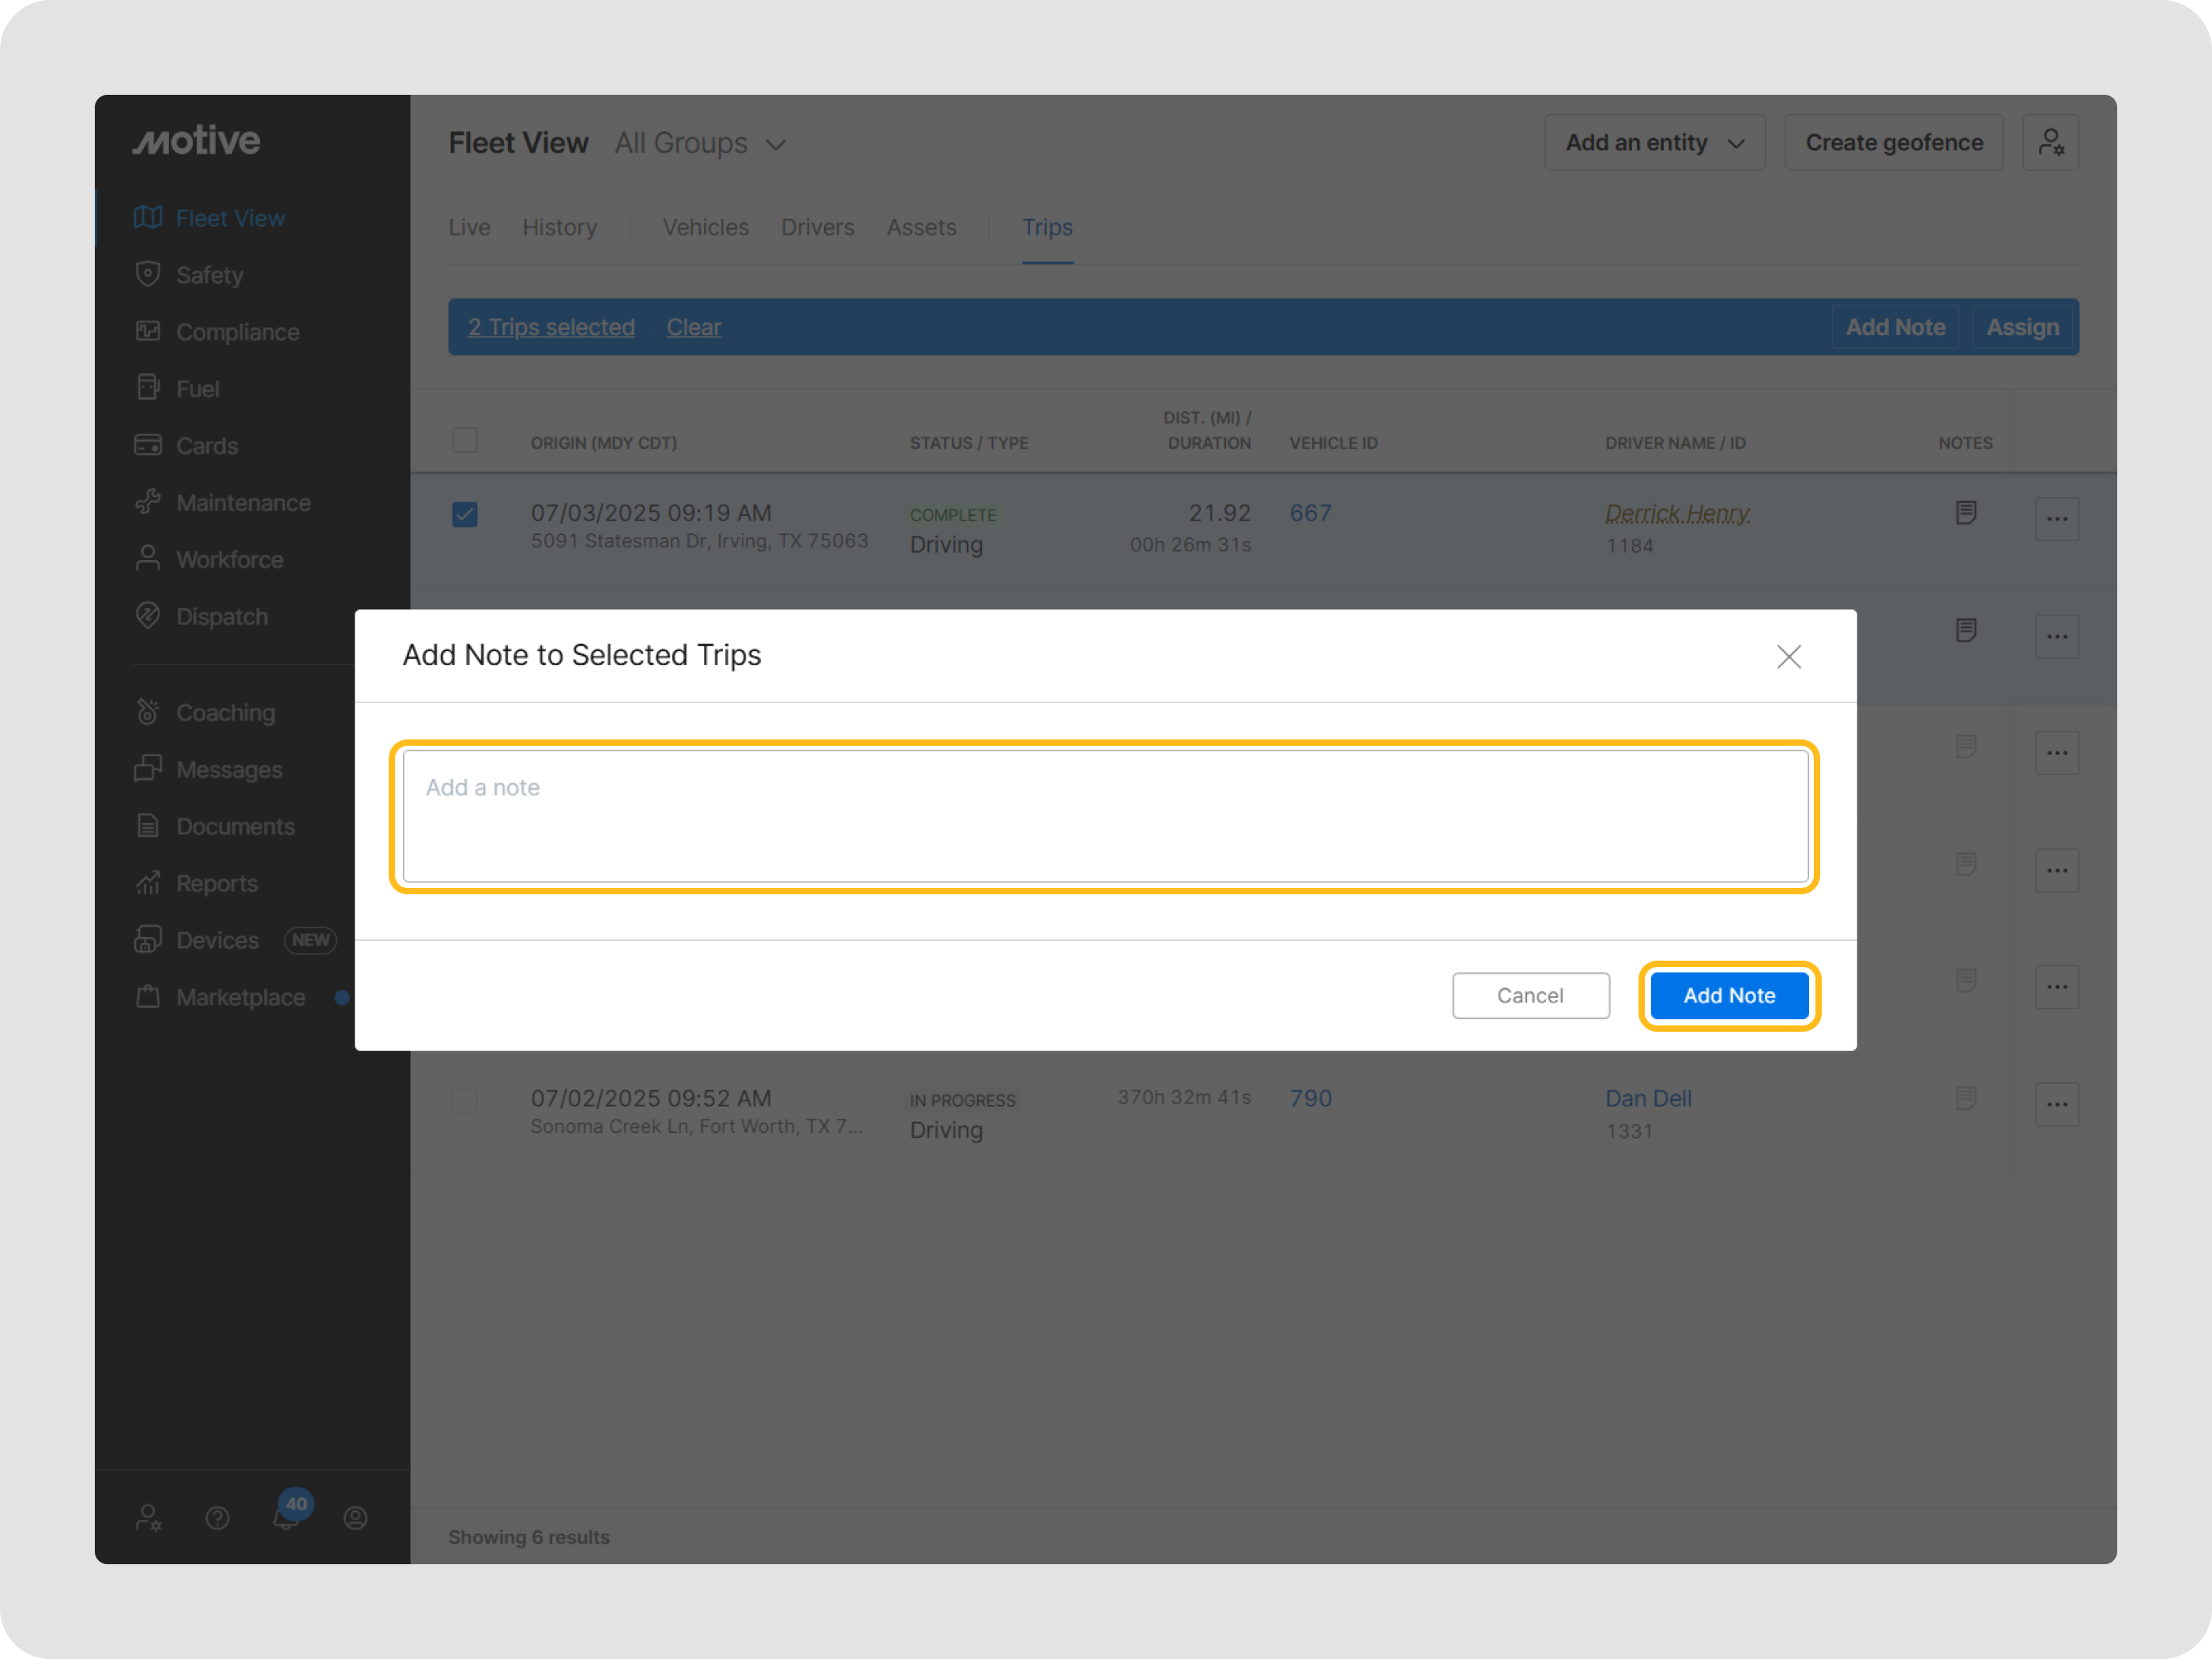Click the Add a note text field

click(x=1104, y=816)
